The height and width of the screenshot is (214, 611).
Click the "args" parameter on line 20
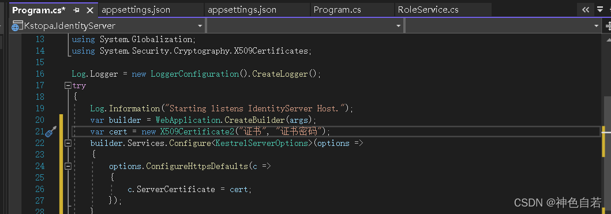pos(299,120)
